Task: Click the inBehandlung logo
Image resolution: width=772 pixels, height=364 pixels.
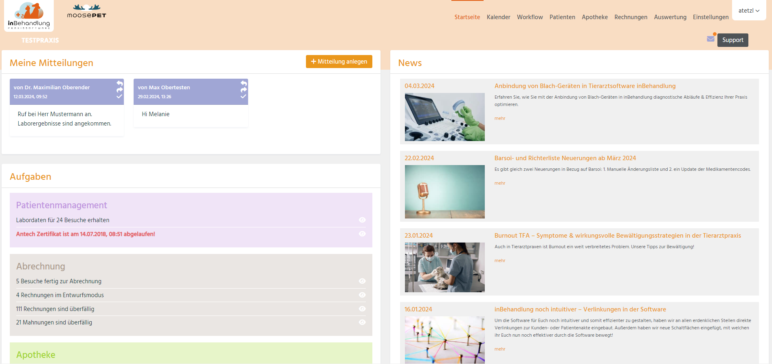Action: (29, 15)
